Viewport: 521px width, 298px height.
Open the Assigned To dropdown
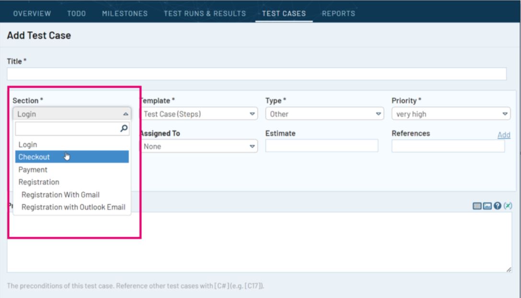point(199,146)
